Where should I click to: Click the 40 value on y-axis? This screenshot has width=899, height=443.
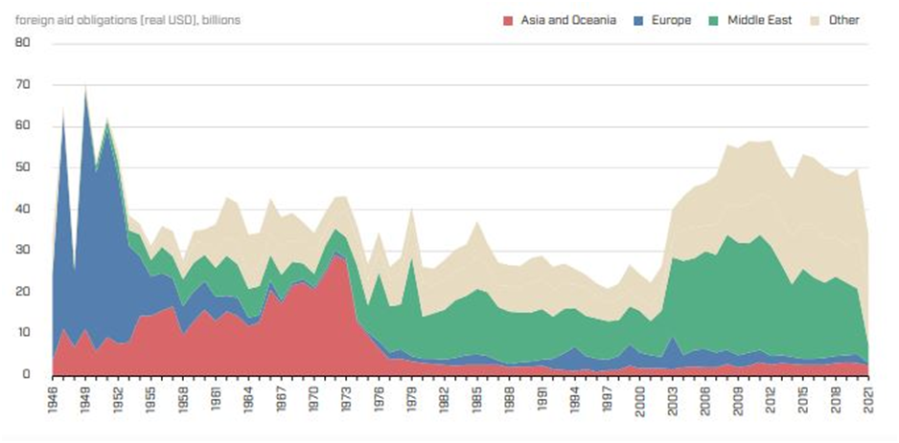(24, 209)
